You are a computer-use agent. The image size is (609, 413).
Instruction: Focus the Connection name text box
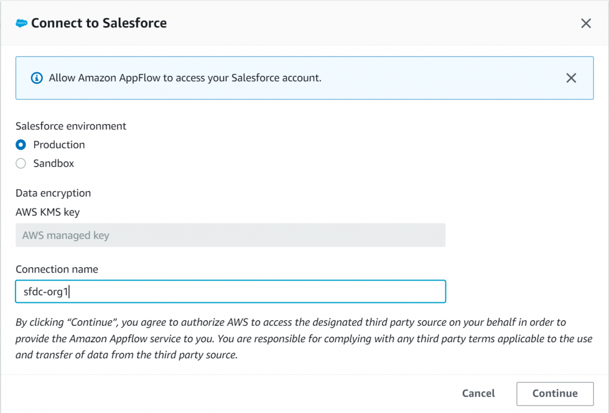coord(230,291)
